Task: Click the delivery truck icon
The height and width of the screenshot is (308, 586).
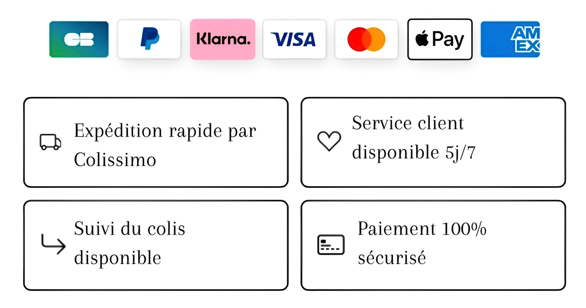Action: click(x=50, y=142)
